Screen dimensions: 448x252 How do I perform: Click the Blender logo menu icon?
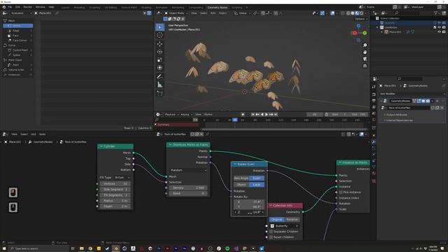pos(4,7)
